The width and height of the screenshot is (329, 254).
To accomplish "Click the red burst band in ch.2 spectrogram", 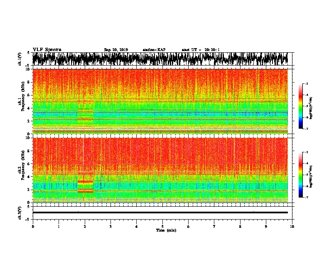I will (x=86, y=186).
